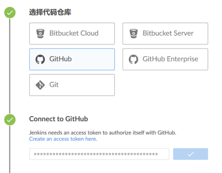
Task: Select the "GitHub" label in highlighted option
Action: pos(60,59)
